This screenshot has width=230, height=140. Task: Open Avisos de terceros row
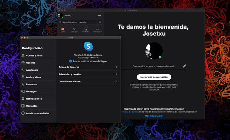point(88,67)
